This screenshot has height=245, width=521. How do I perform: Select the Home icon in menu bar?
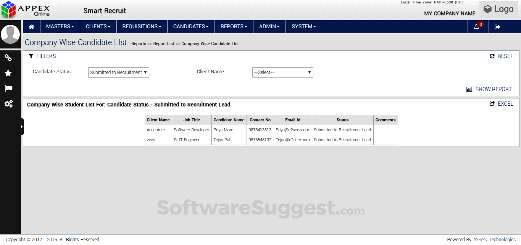(31, 26)
